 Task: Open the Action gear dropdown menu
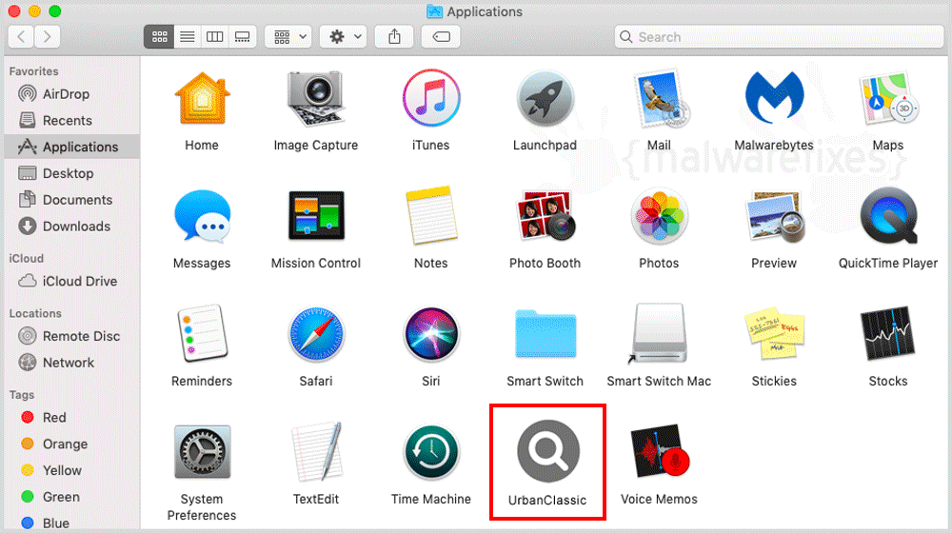click(344, 37)
